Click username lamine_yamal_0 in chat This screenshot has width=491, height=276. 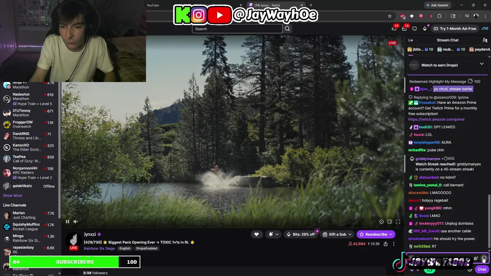427,185
